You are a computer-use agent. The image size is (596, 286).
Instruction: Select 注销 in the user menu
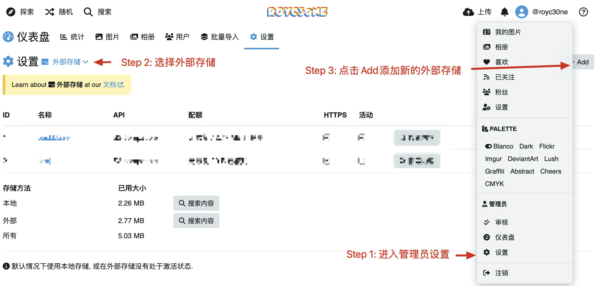click(501, 273)
